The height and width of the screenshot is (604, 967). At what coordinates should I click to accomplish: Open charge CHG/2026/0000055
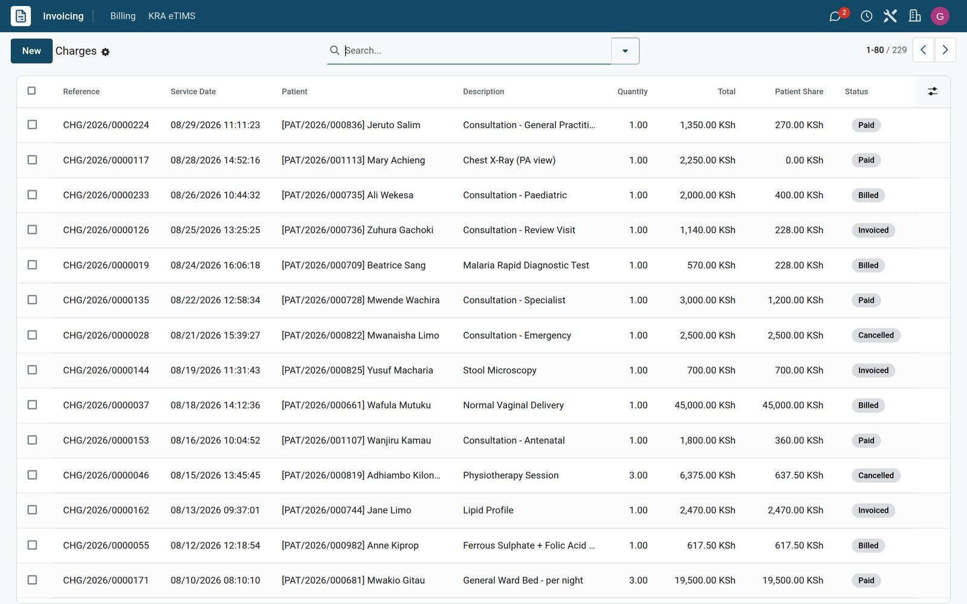[106, 545]
